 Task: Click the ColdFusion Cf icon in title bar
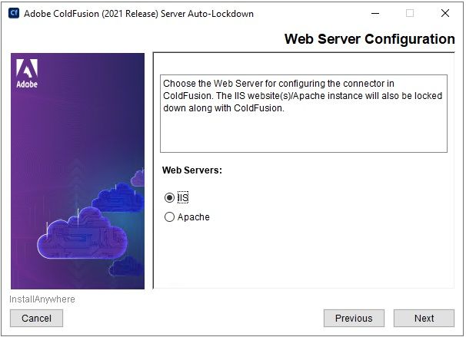coord(14,13)
